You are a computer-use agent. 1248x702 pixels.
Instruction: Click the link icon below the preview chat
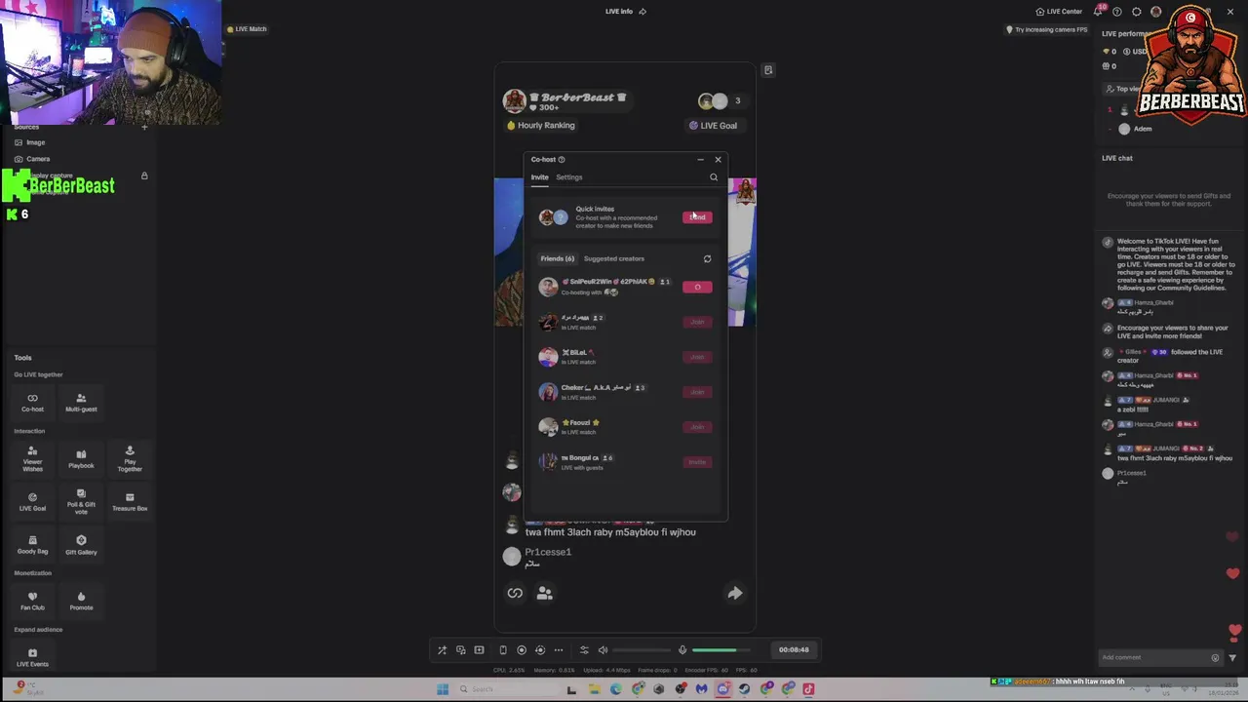[515, 593]
